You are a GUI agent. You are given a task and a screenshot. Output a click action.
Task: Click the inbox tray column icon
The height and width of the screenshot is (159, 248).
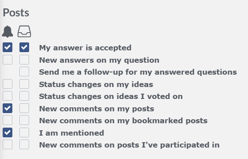click(24, 31)
